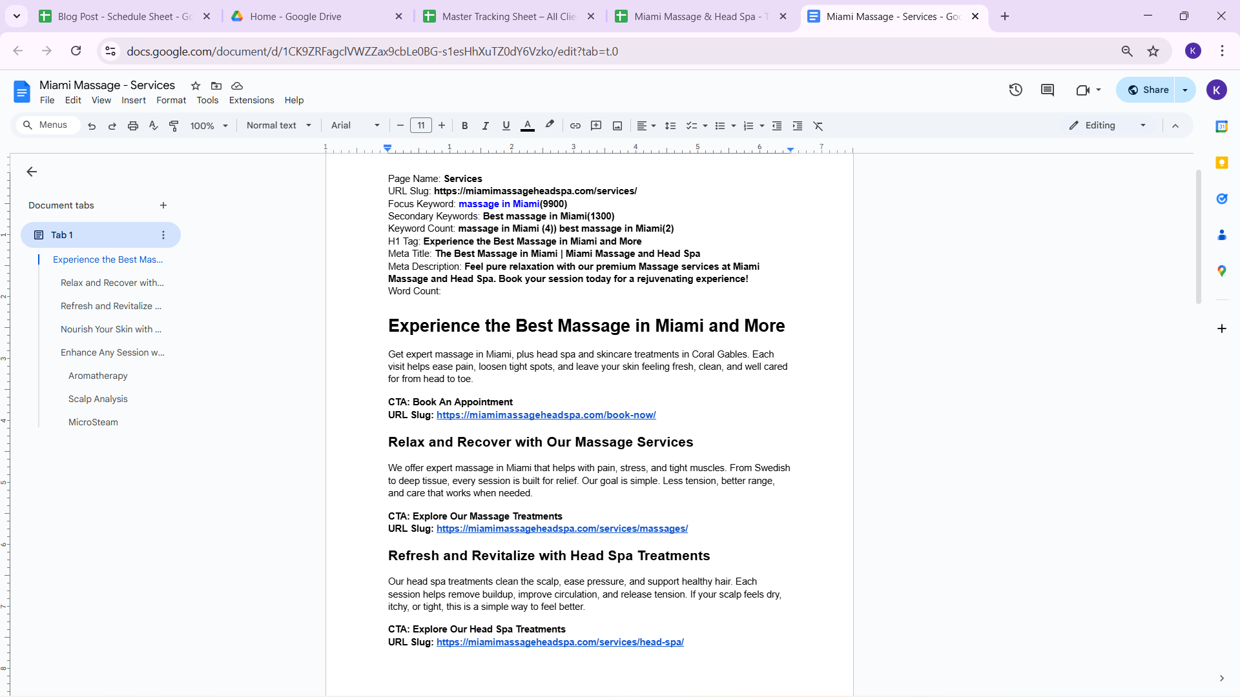Open the Arial font dropdown
Screen dimensions: 1240x697
pos(355,125)
